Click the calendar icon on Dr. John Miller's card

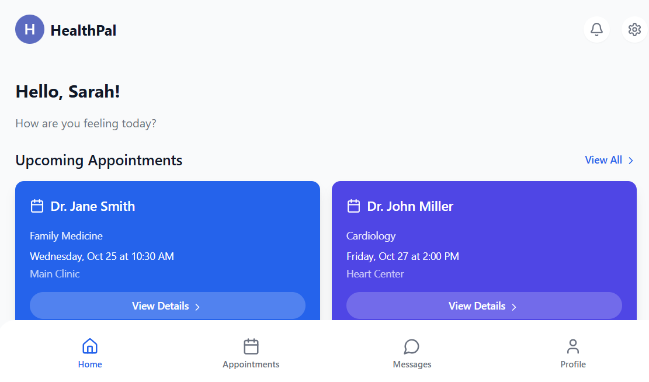point(354,206)
